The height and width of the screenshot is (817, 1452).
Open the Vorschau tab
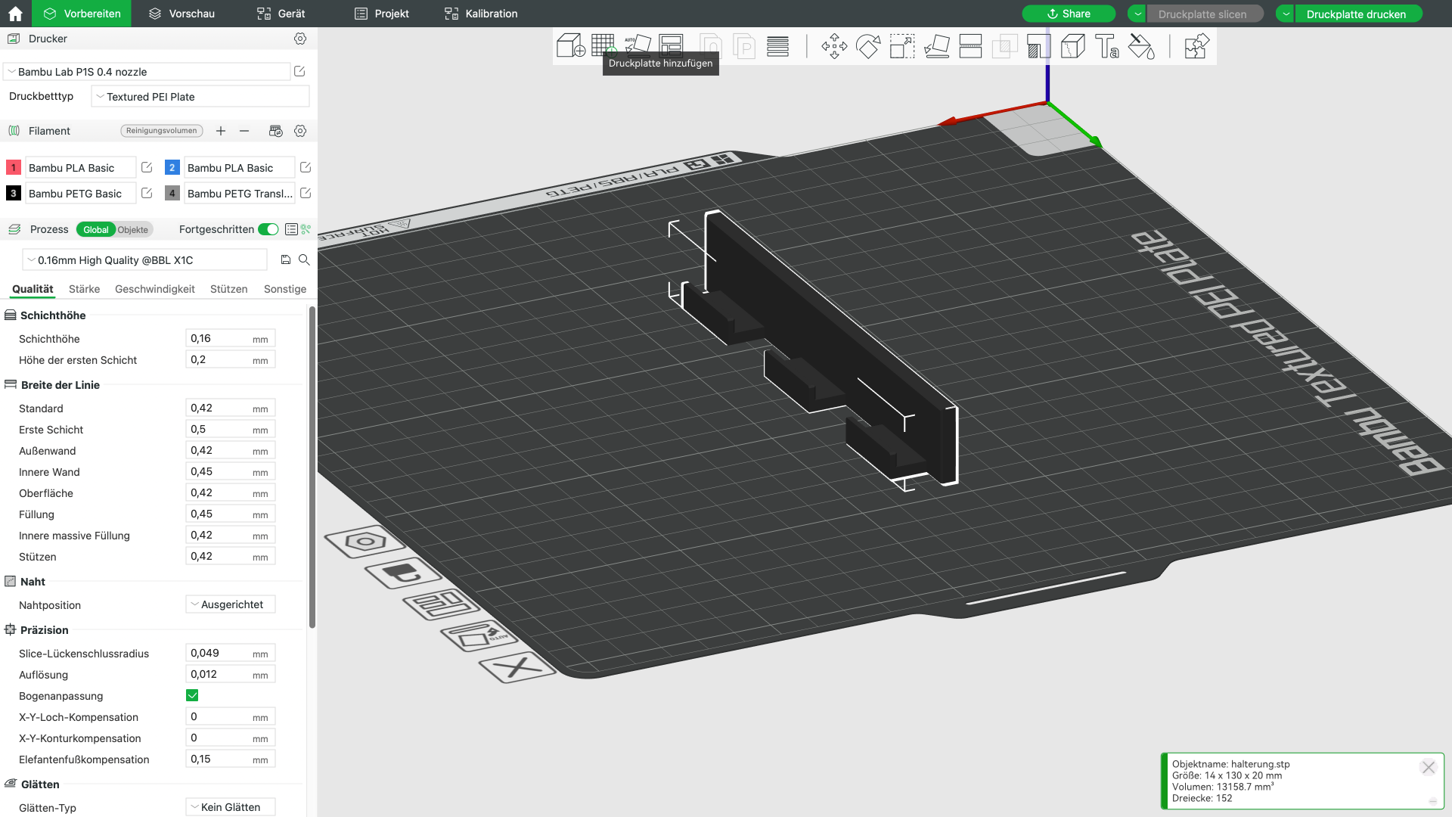pos(181,14)
